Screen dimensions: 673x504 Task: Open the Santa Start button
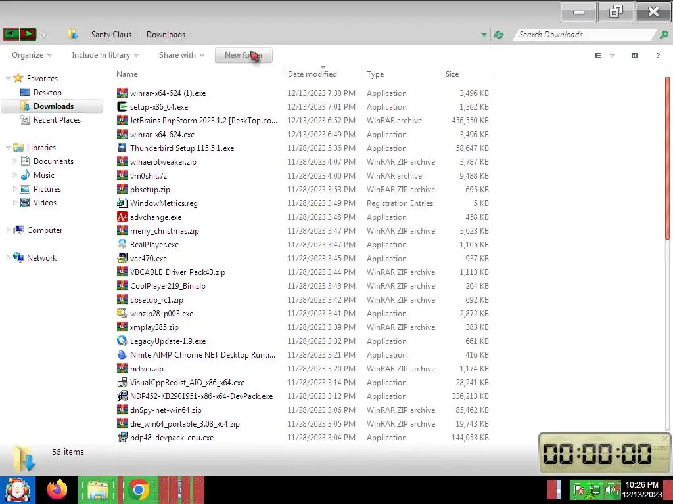point(18,490)
